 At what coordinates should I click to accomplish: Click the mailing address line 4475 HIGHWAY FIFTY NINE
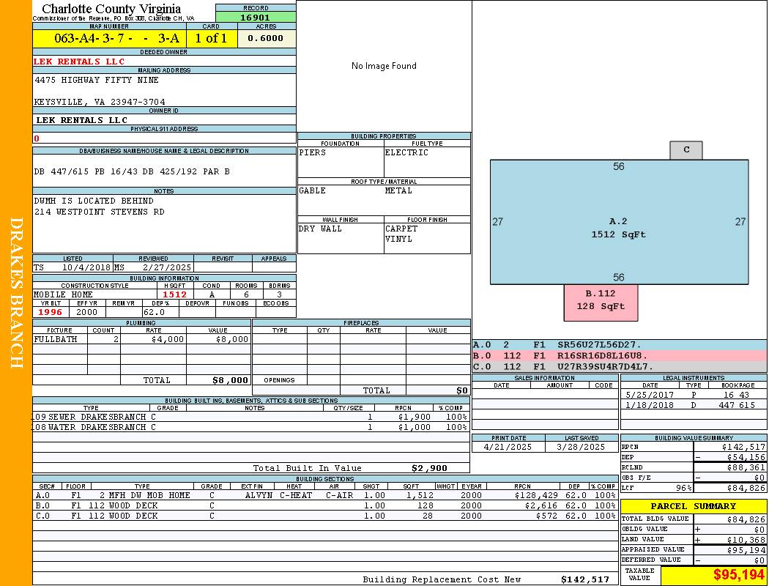pyautogui.click(x=97, y=80)
